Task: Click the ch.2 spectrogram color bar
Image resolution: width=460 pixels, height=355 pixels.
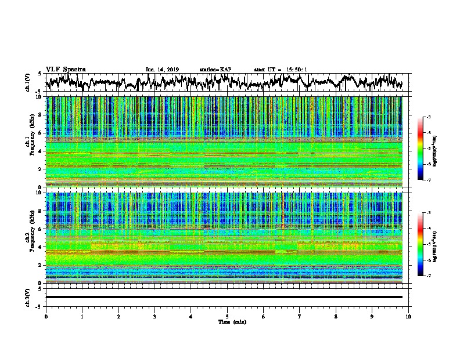Action: coord(420,244)
